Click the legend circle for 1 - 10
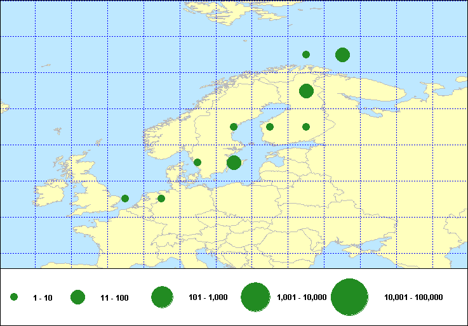468x326 pixels. click(x=14, y=297)
